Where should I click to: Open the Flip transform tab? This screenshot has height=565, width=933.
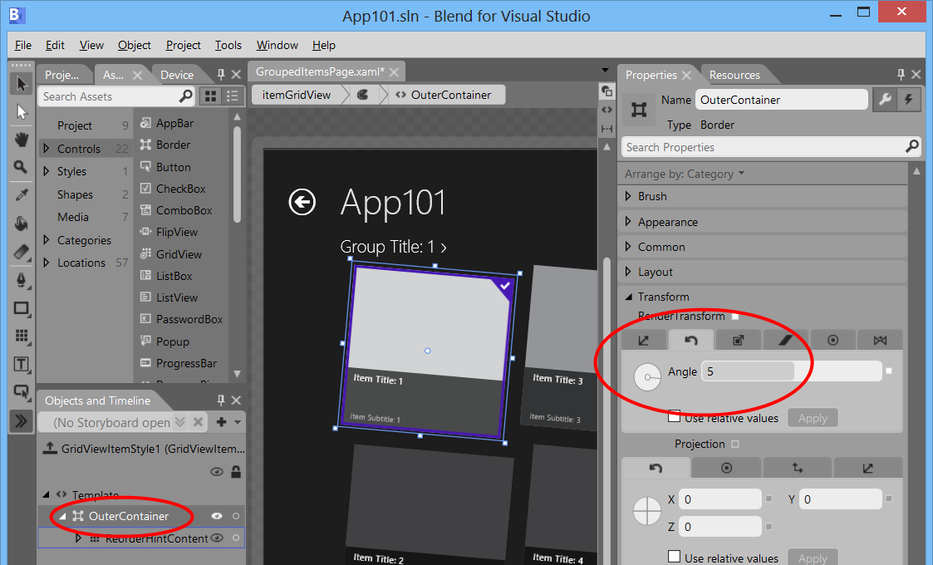(880, 340)
